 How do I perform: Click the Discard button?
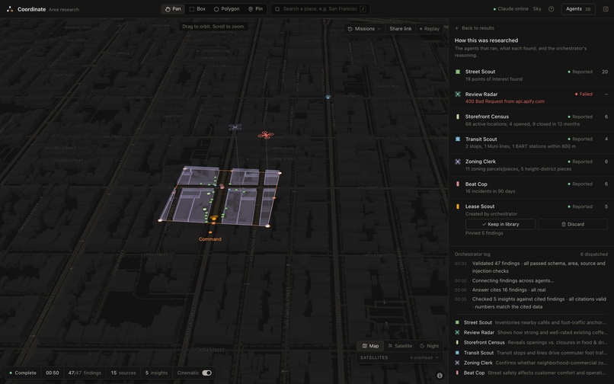coord(573,224)
